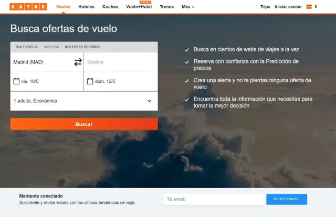Select the Múltiples destinos trip type
Screen dimensions: 336x217
pyautogui.click(x=82, y=47)
